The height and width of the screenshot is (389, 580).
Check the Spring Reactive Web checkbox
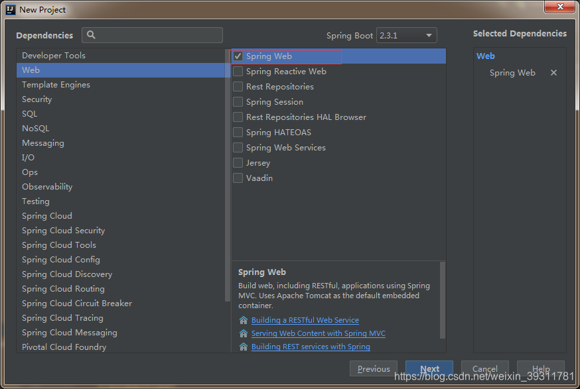coord(238,72)
